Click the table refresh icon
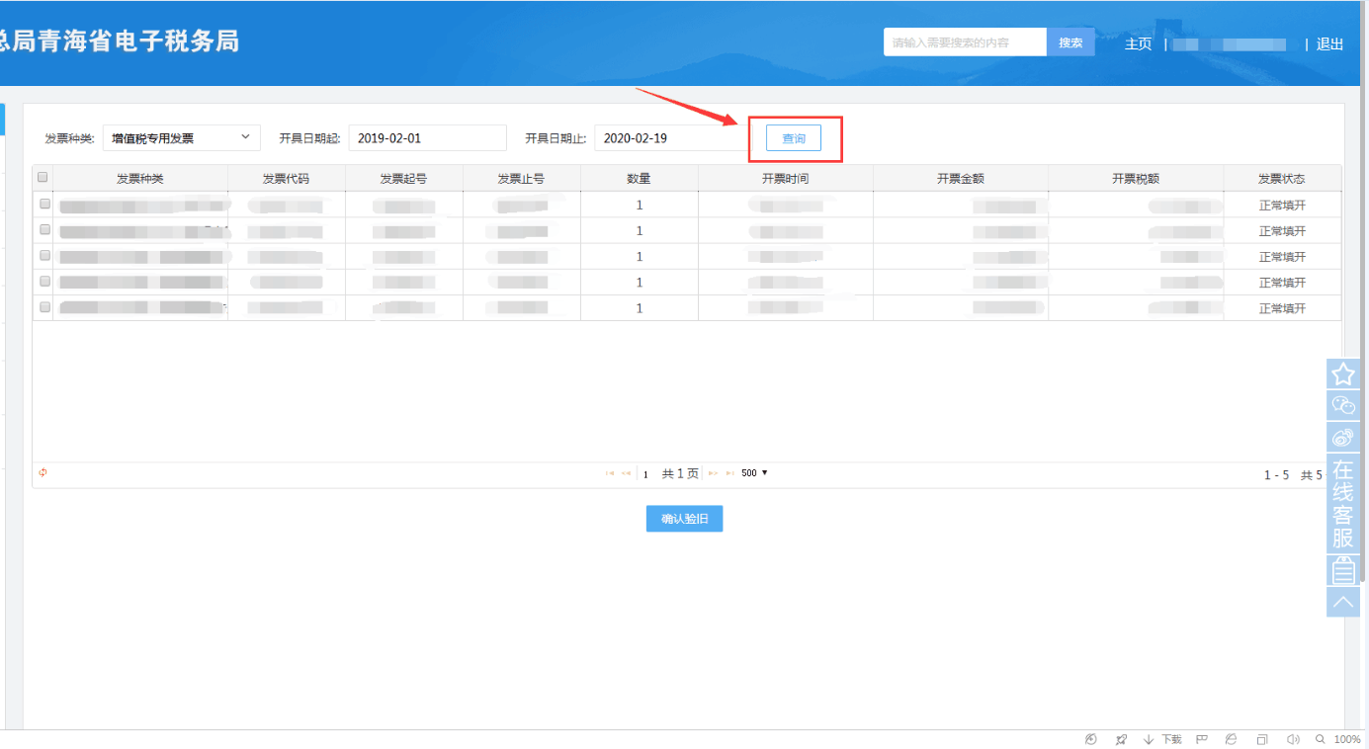The width and height of the screenshot is (1369, 749). coord(43,473)
